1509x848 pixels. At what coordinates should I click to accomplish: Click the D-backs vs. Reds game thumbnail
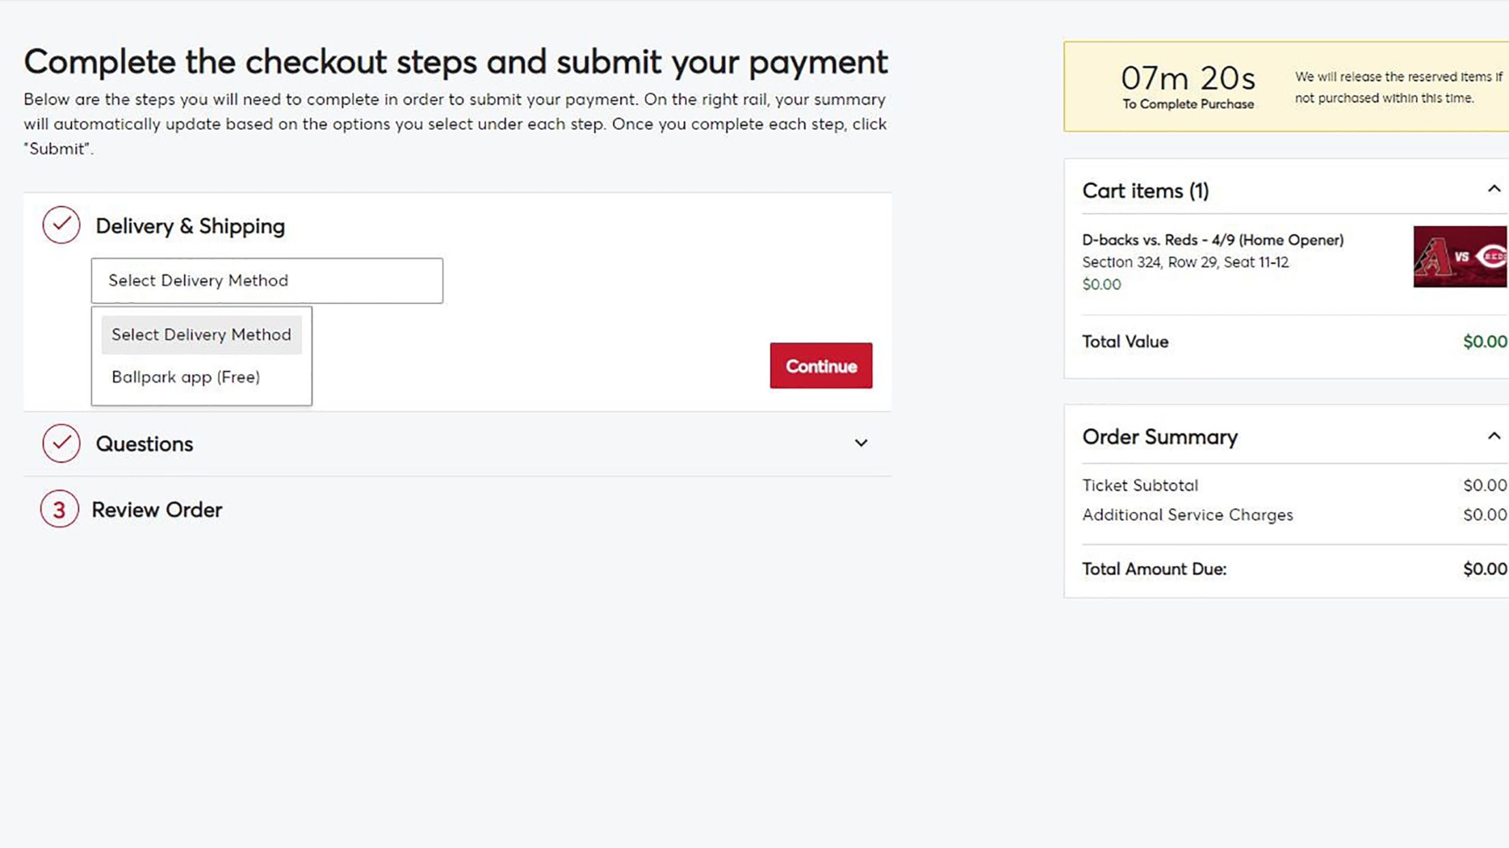pos(1459,257)
